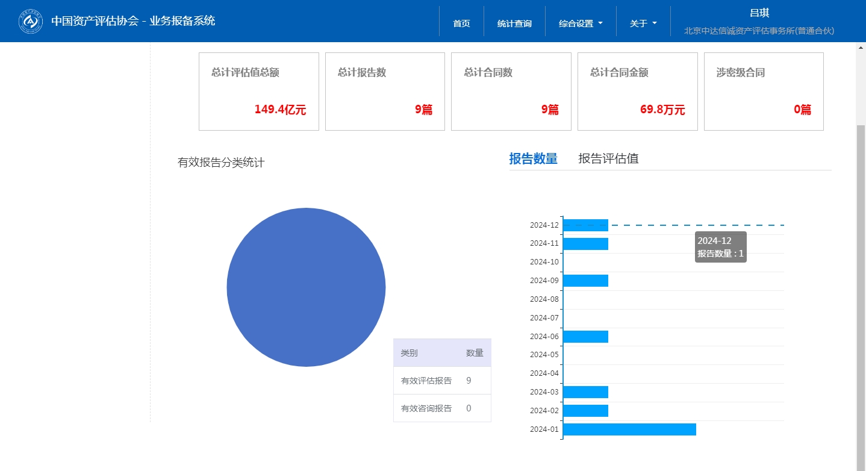Click the 2024-01 bar in chart
The image size is (866, 471).
[629, 429]
